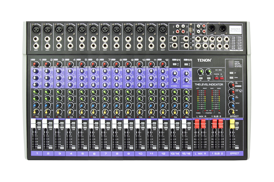Viewport: 274px width, 182px height.
Task: Click the red gain knob on channel 1
Action: (x=35, y=64)
